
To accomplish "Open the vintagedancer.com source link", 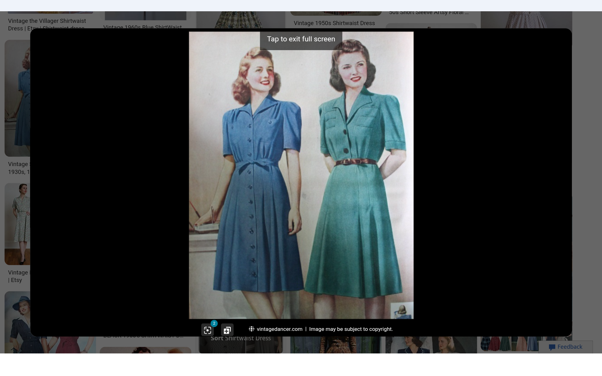I will point(279,329).
